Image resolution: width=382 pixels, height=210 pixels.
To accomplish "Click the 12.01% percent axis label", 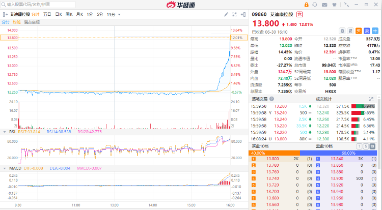I will [239, 38].
